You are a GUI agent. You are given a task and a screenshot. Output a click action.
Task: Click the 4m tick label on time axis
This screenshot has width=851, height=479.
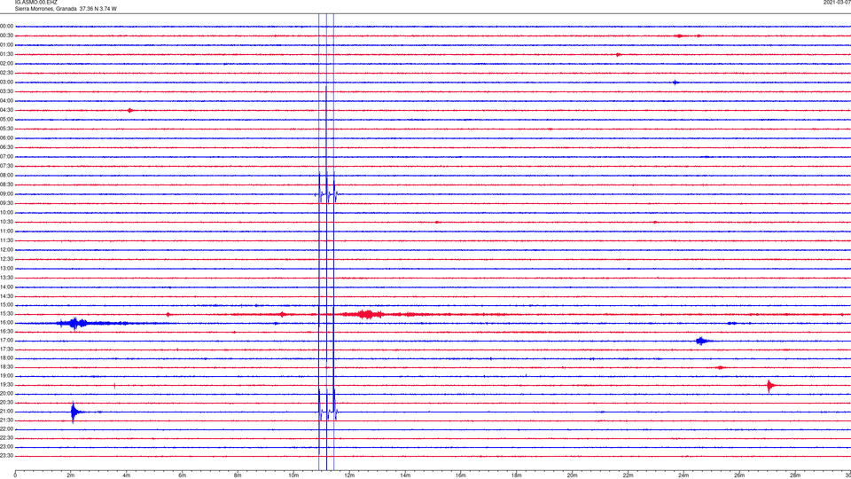[x=127, y=475]
